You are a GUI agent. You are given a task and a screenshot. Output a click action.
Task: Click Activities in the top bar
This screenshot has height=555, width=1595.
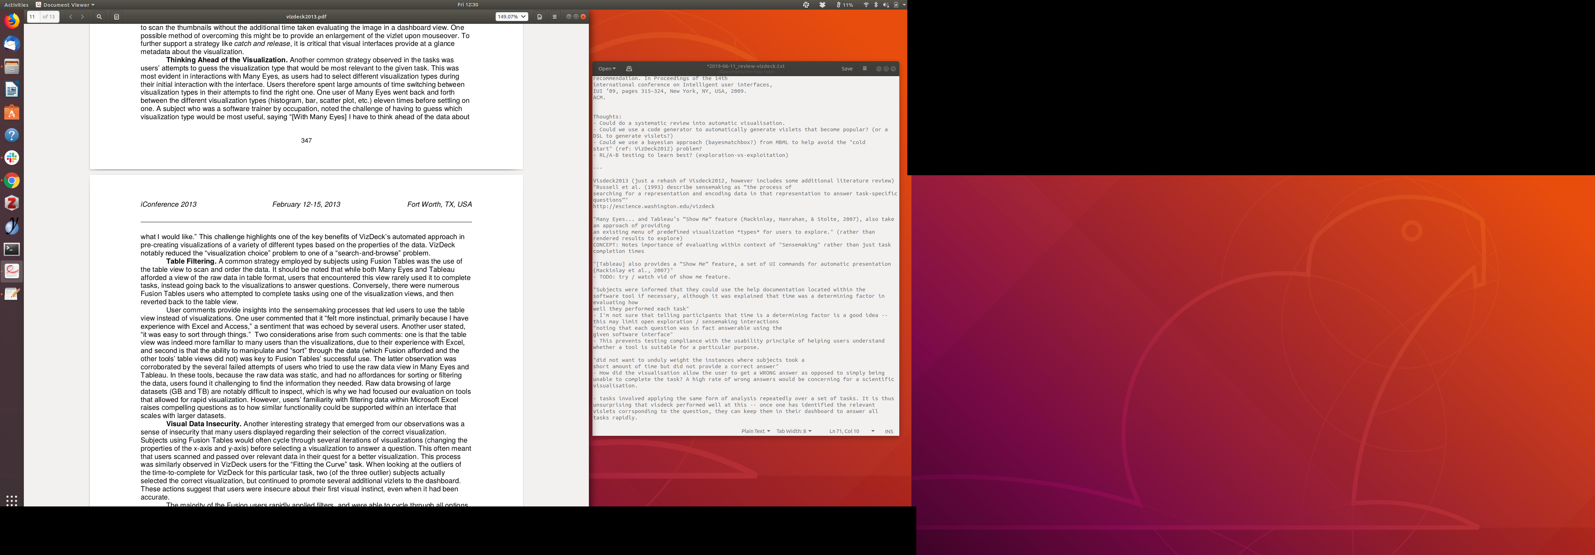pyautogui.click(x=16, y=4)
